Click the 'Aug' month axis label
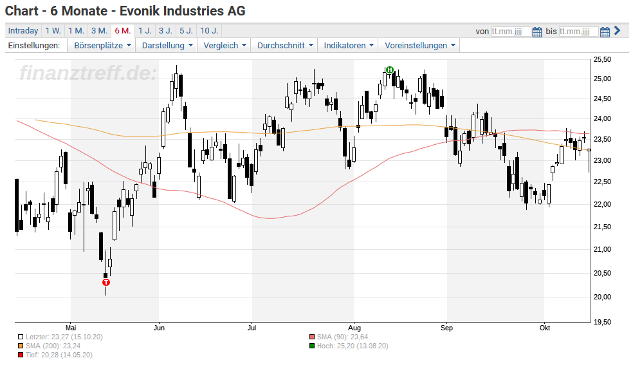The image size is (633, 367). point(354,328)
